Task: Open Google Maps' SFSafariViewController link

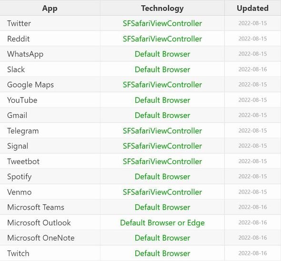Action: coord(162,85)
